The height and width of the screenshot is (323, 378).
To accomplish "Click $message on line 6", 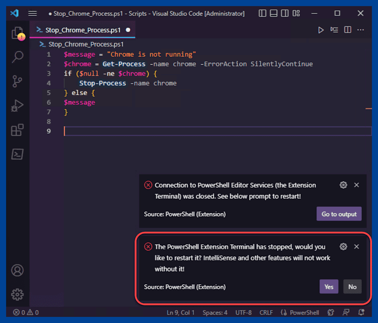I will click(79, 102).
